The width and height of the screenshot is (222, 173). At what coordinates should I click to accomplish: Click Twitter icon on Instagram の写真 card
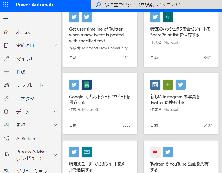tap(180, 85)
